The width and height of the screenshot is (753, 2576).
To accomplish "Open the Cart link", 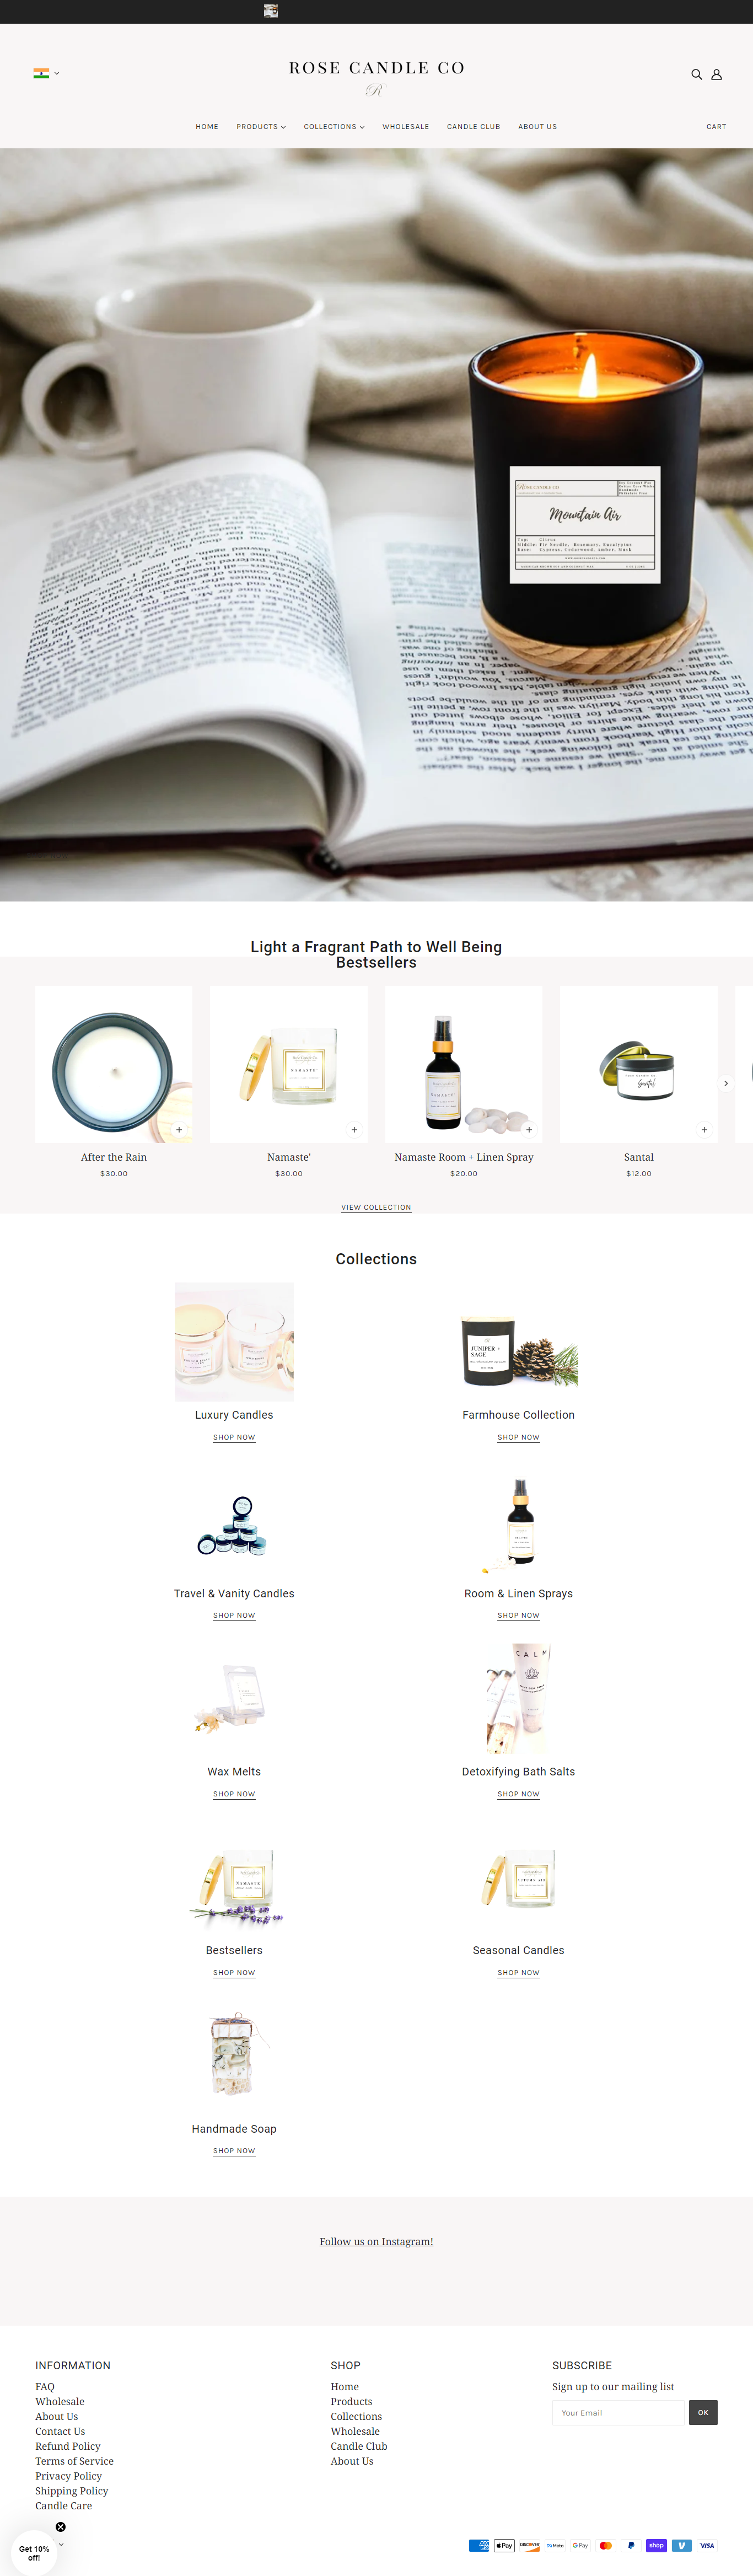I will click(x=716, y=127).
